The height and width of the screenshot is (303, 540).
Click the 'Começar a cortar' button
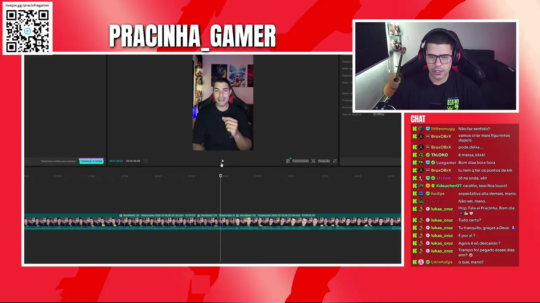tap(91, 161)
